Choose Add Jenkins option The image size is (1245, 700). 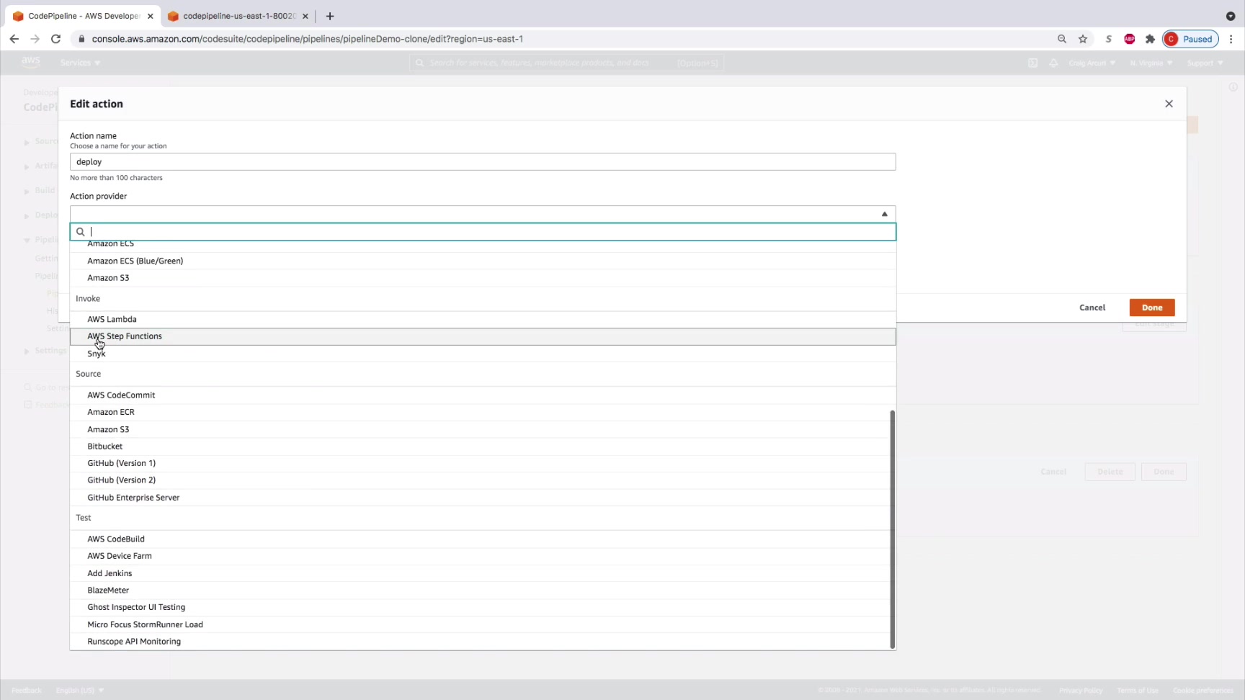483,573
